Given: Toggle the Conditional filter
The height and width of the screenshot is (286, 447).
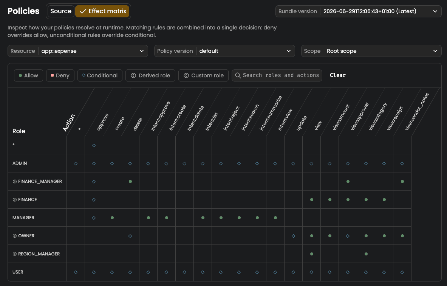Looking at the screenshot, I should [x=100, y=75].
